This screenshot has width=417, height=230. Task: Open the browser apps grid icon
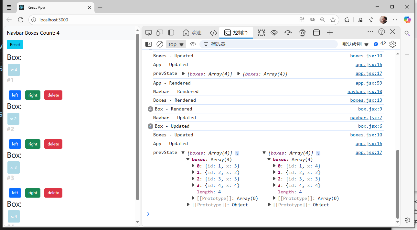click(302, 20)
